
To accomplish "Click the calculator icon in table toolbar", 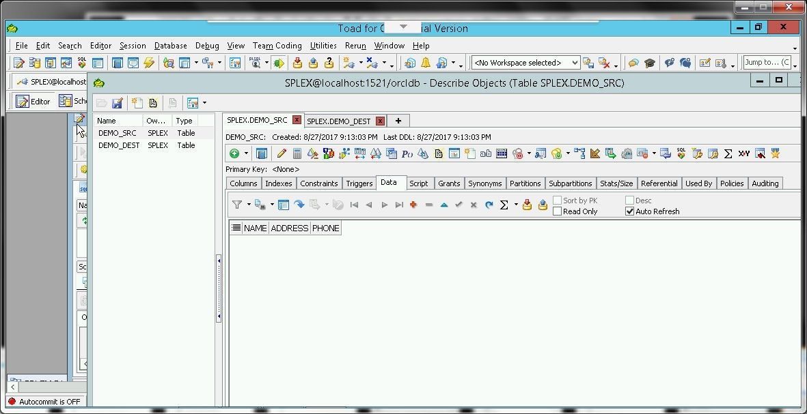I will pos(297,153).
